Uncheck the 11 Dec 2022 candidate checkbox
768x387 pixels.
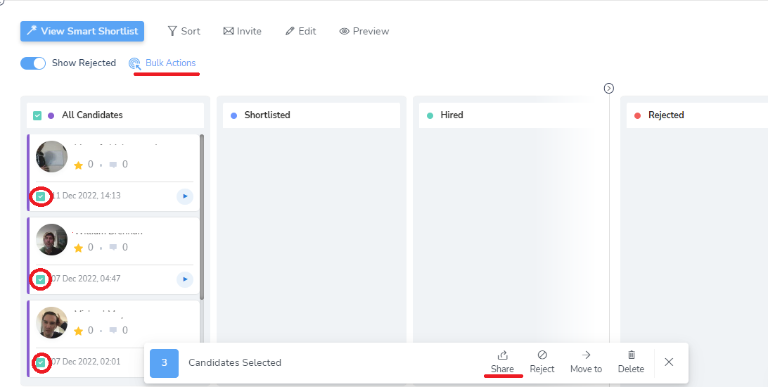click(x=41, y=196)
